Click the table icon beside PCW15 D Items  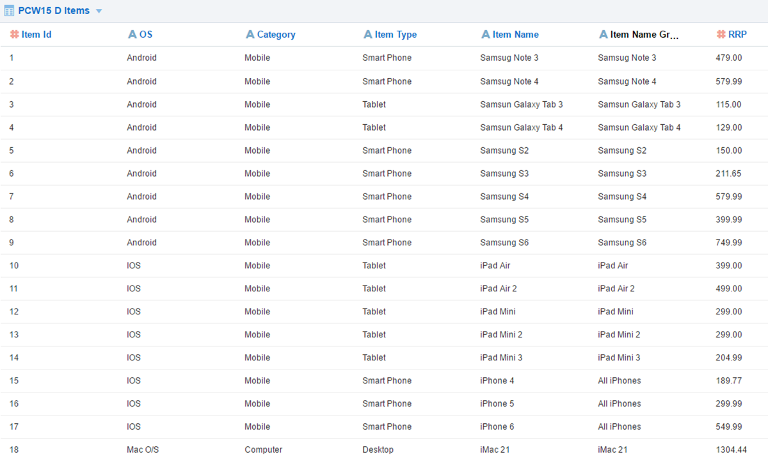pyautogui.click(x=10, y=11)
